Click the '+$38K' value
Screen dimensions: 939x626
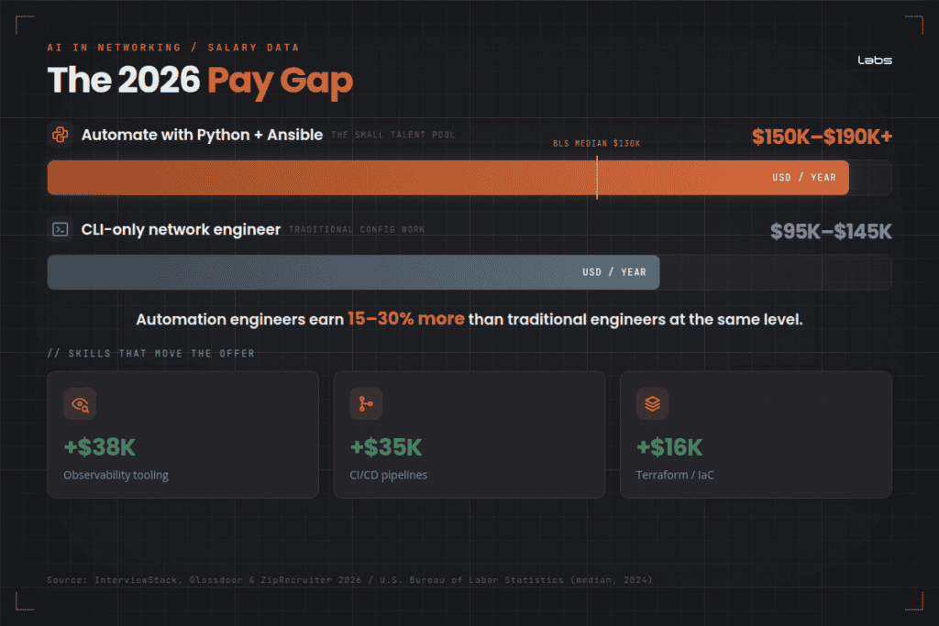[99, 447]
